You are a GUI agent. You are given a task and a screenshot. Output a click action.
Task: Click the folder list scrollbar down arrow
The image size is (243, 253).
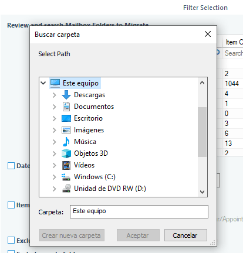pos(203,192)
